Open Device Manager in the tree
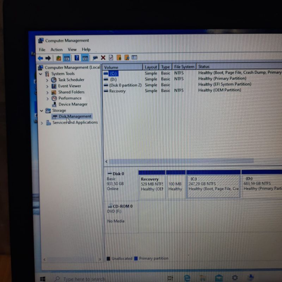Image resolution: width=282 pixels, height=282 pixels. click(x=73, y=104)
